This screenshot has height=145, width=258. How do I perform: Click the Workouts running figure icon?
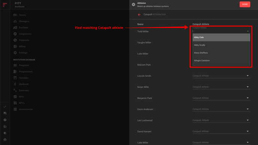click(15, 84)
